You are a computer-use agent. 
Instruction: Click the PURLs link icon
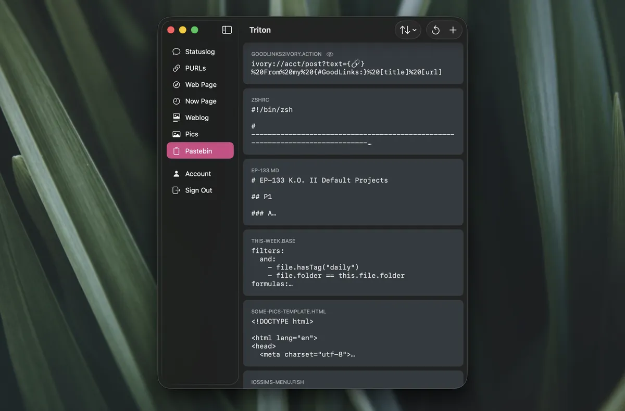pyautogui.click(x=177, y=68)
